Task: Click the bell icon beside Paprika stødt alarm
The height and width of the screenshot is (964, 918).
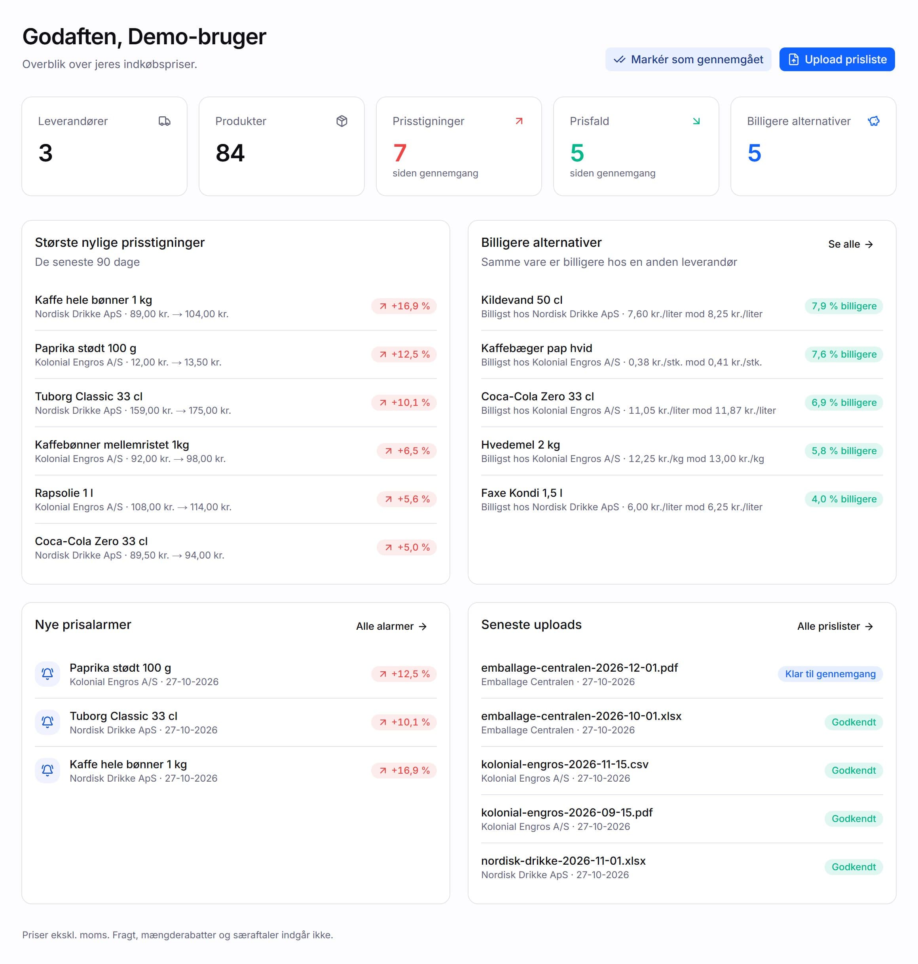Action: point(47,674)
